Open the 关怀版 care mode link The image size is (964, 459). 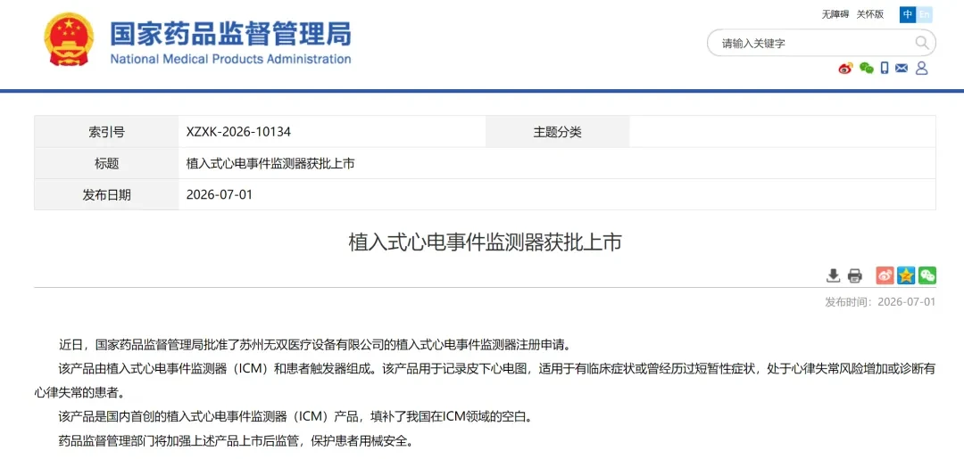870,14
